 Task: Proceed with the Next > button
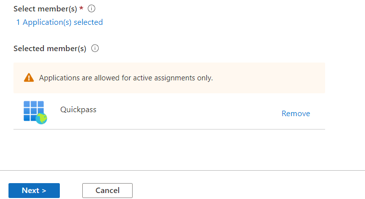coord(34,191)
